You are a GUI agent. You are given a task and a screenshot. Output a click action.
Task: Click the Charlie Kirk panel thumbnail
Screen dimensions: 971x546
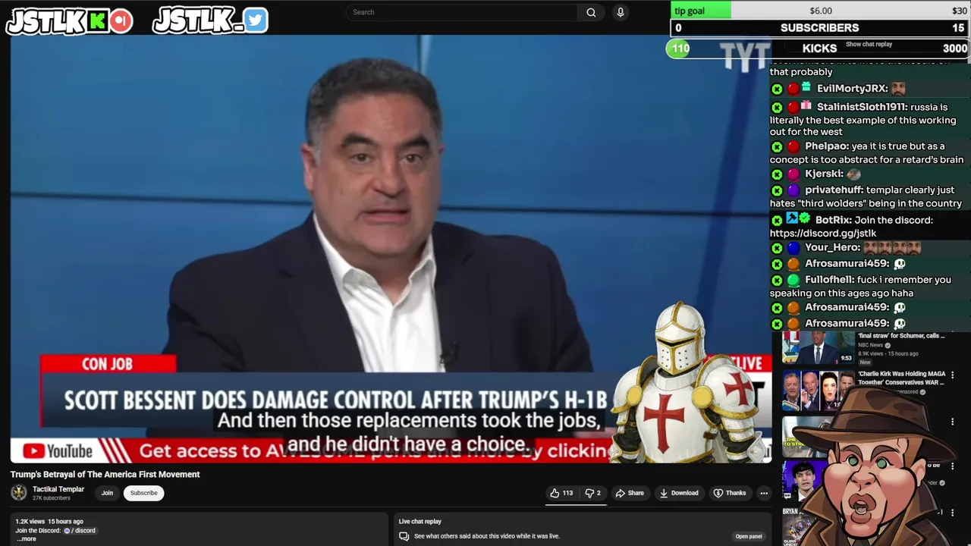[x=819, y=390]
